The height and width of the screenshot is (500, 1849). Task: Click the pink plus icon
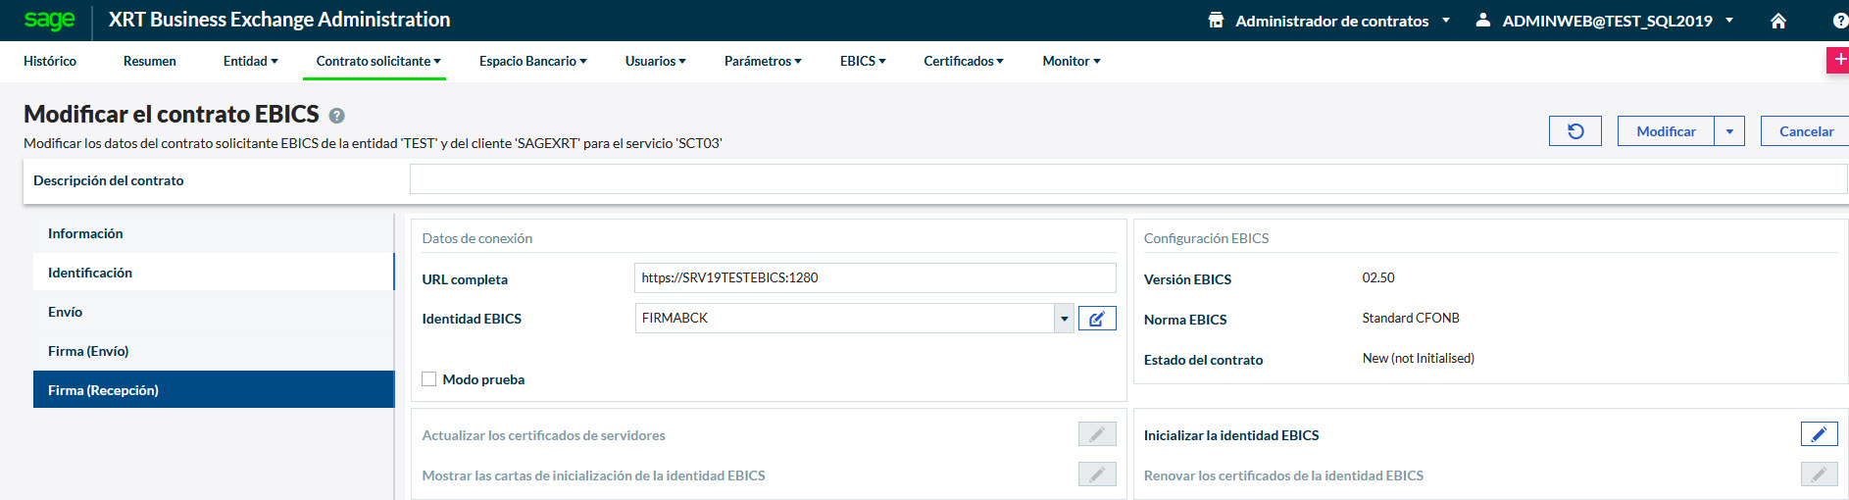pyautogui.click(x=1837, y=61)
